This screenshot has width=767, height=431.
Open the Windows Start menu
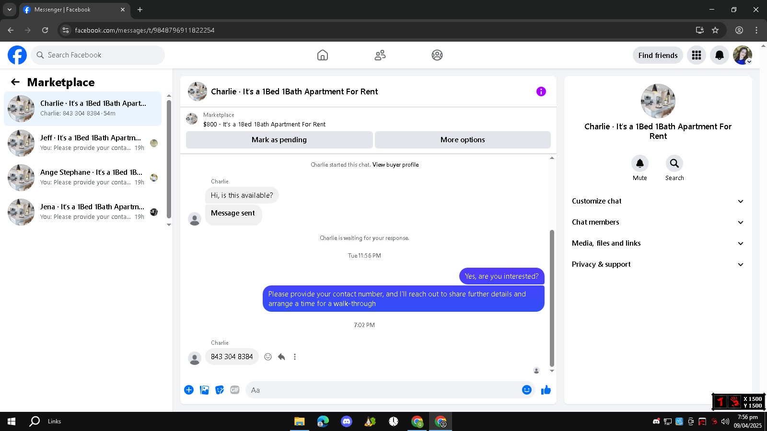[x=12, y=421]
